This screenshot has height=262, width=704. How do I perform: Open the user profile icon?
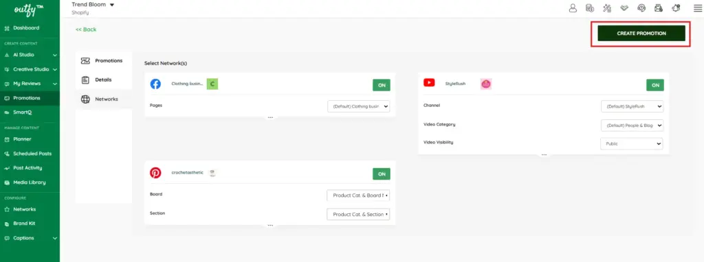573,8
